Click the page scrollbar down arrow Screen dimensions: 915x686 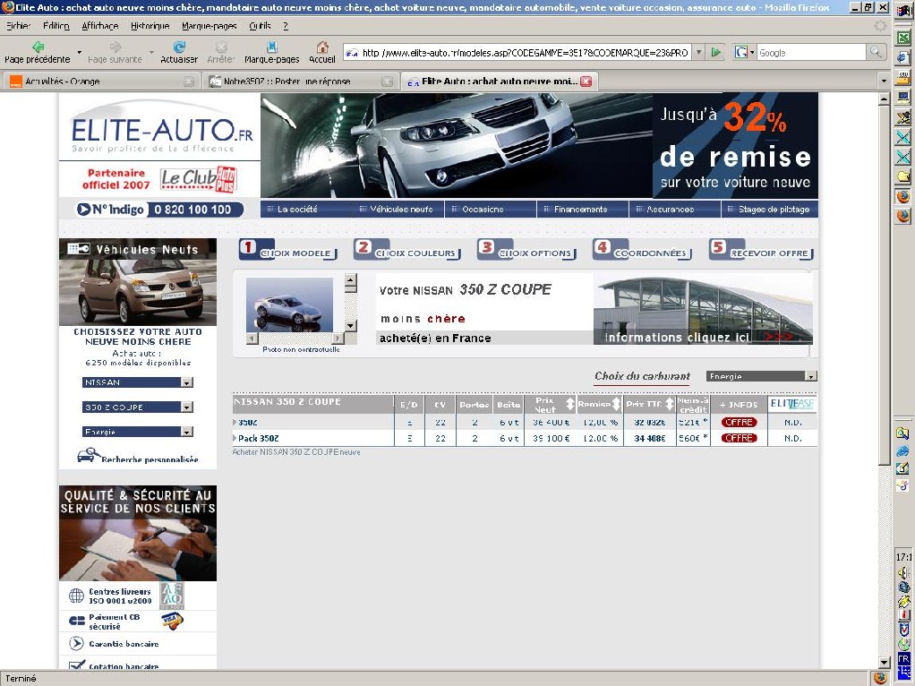click(884, 662)
